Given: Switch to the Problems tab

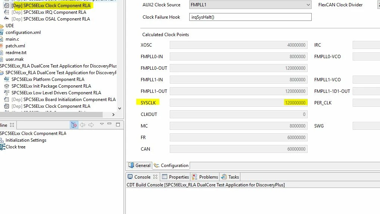Looking at the screenshot, I should click(205, 177).
